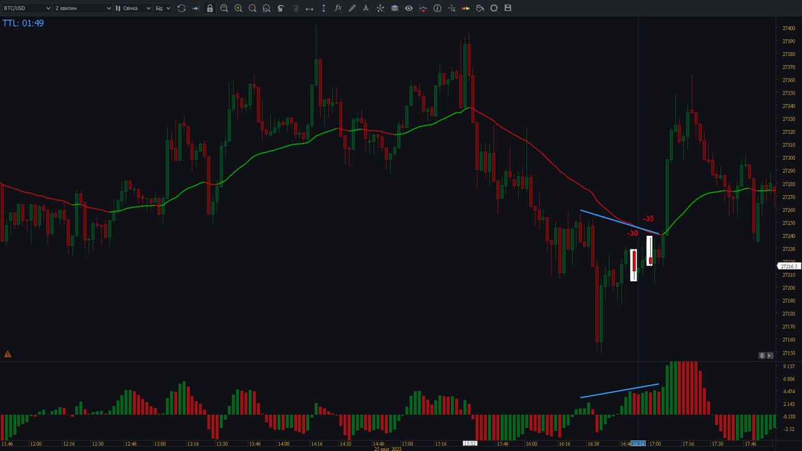Click the current price label 27216.5

point(788,266)
